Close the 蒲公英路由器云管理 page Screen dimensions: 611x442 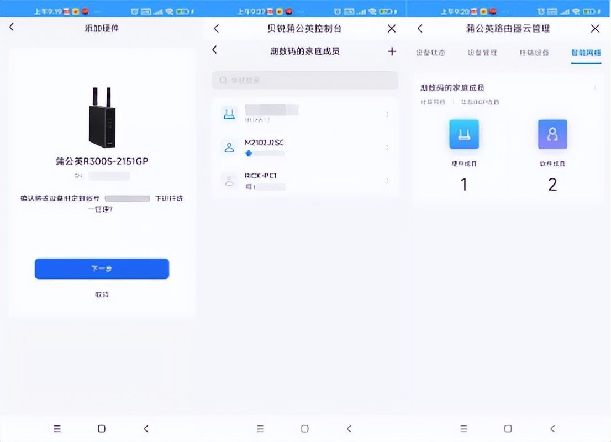(x=595, y=28)
